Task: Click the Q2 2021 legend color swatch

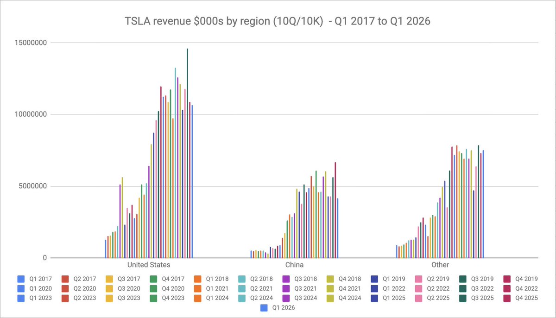Action: tap(242, 288)
